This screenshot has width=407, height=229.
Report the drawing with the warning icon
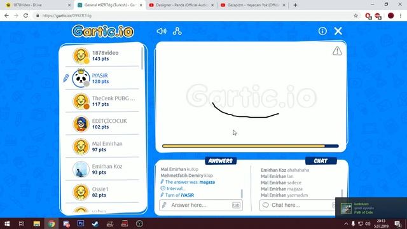(337, 51)
